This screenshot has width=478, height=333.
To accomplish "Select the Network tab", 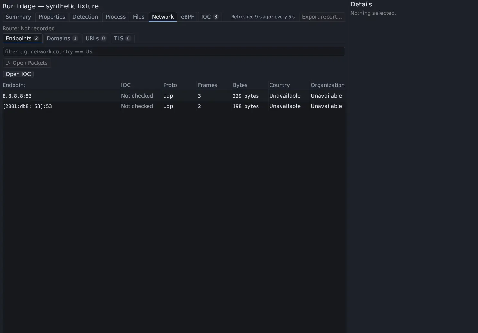I will (163, 17).
